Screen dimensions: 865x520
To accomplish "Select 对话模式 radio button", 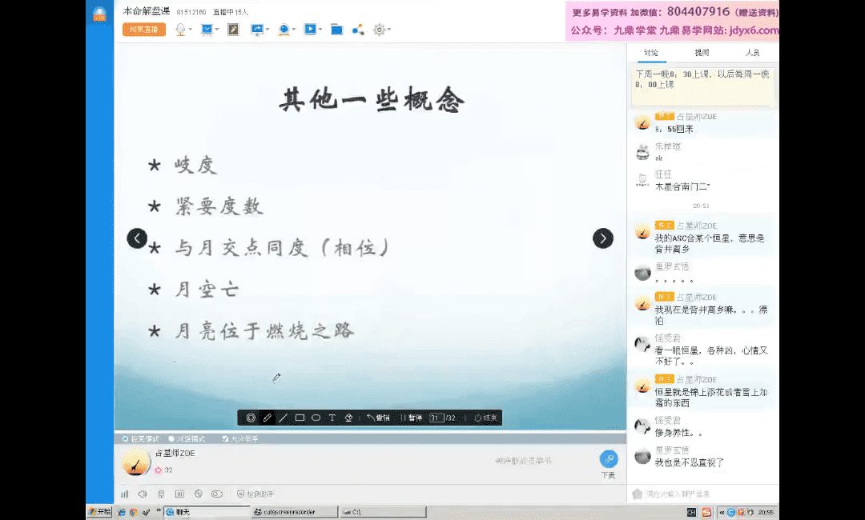I will click(x=171, y=439).
